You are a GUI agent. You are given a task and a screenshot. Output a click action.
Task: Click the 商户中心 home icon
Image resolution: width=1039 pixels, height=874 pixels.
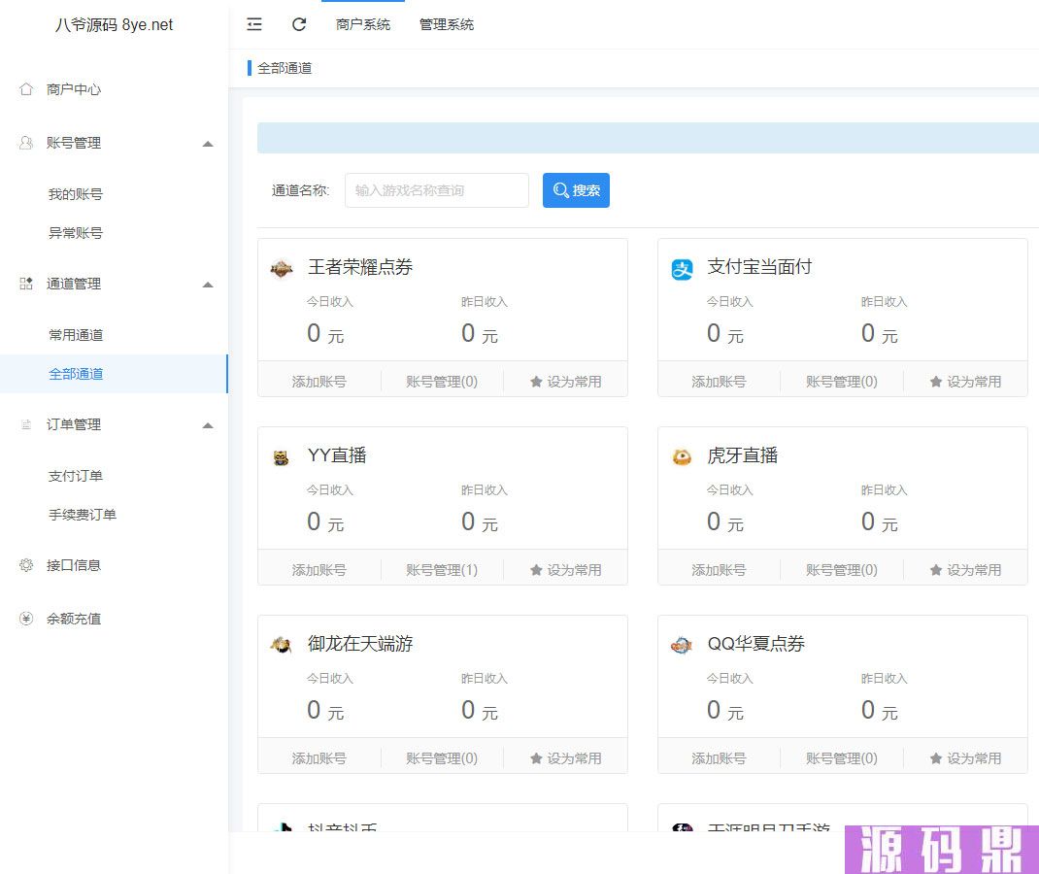[26, 88]
